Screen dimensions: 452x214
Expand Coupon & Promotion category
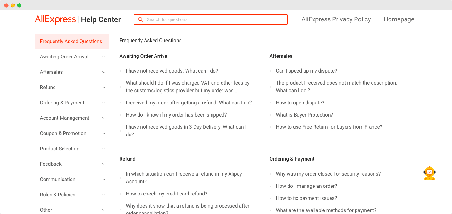point(104,133)
